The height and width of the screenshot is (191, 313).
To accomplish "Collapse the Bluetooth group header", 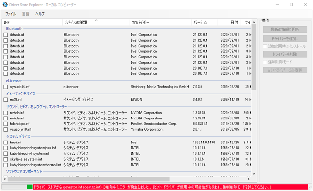I will 14,29.
